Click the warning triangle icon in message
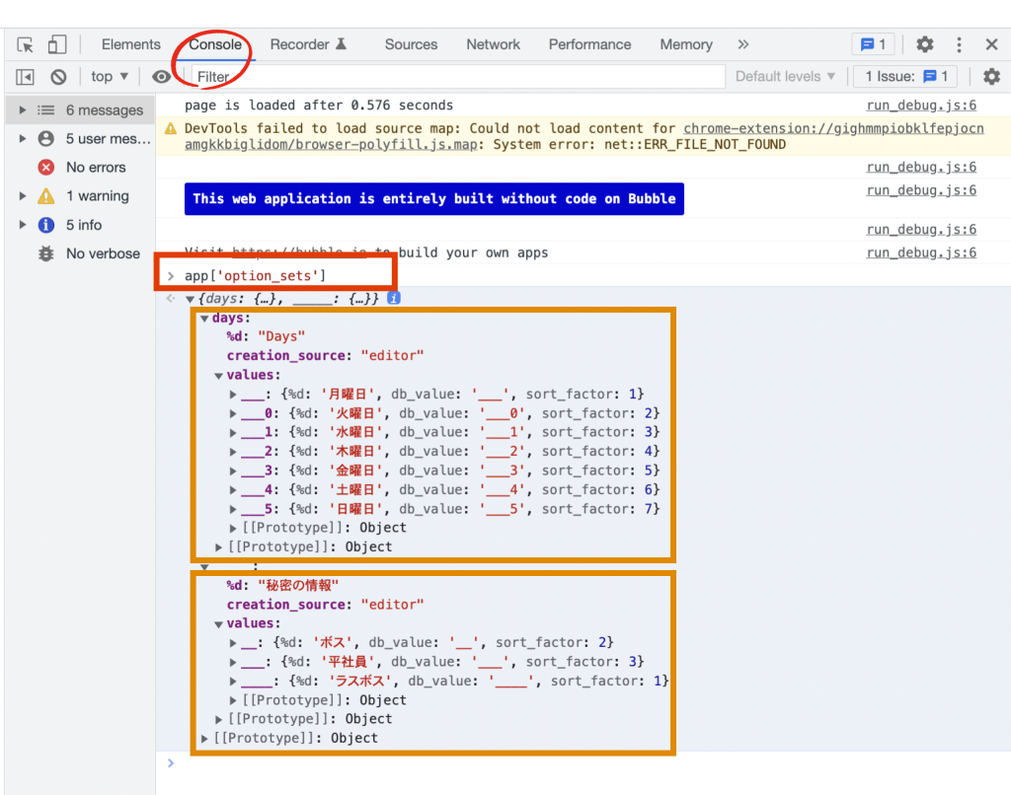 170,129
